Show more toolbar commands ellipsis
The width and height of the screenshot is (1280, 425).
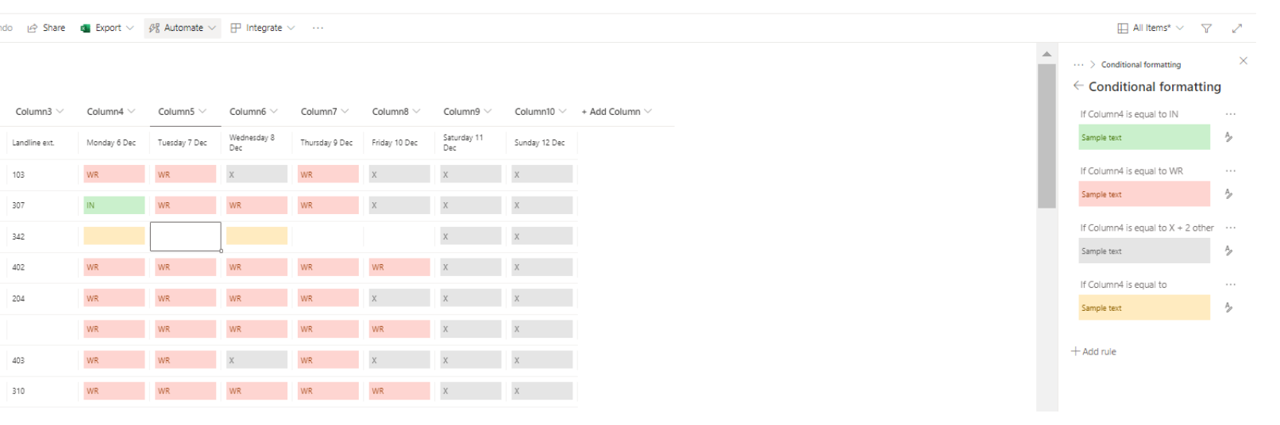pyautogui.click(x=318, y=28)
